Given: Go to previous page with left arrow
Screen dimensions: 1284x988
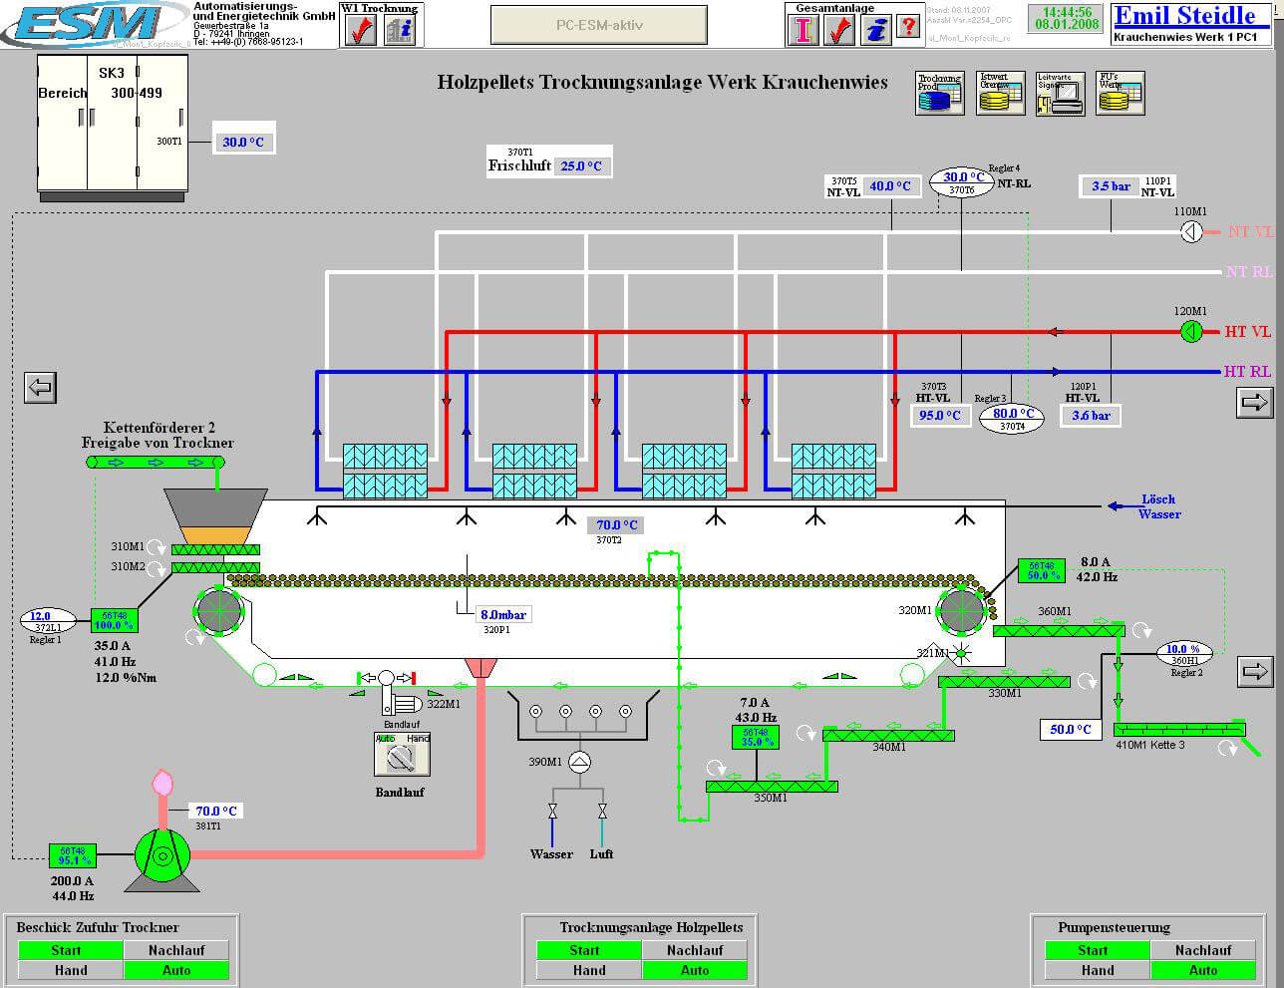Looking at the screenshot, I should (40, 387).
